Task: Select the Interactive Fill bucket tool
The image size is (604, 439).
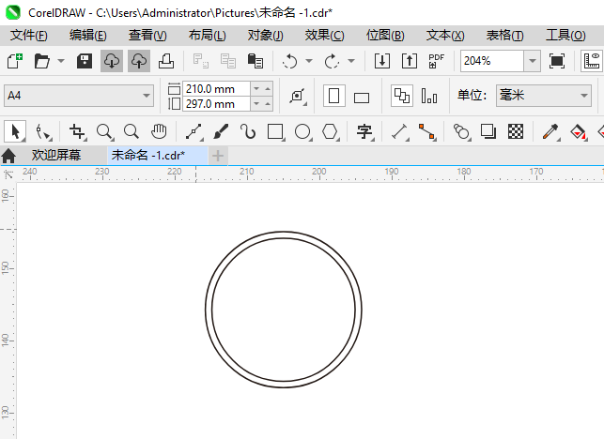Action: point(579,132)
